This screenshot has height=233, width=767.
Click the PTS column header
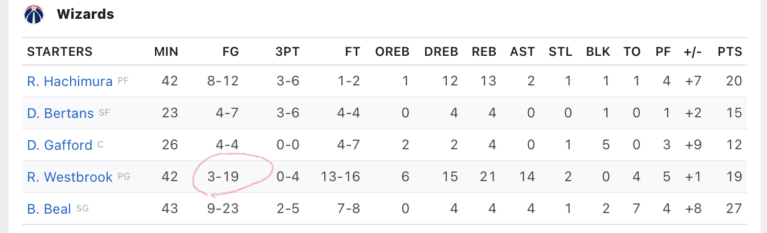pyautogui.click(x=731, y=52)
